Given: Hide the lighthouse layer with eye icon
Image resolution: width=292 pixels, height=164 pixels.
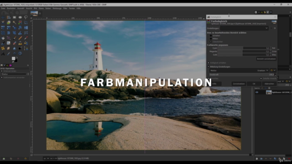Looking at the screenshot, I should [257, 92].
